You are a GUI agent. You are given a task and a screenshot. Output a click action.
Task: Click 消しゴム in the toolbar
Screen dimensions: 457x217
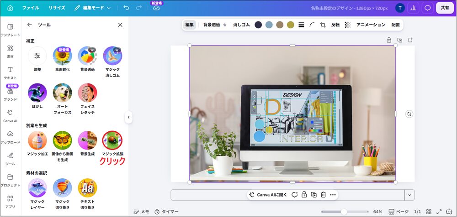pos(241,25)
